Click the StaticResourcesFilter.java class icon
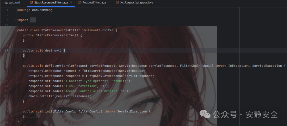 click(x=31, y=3)
